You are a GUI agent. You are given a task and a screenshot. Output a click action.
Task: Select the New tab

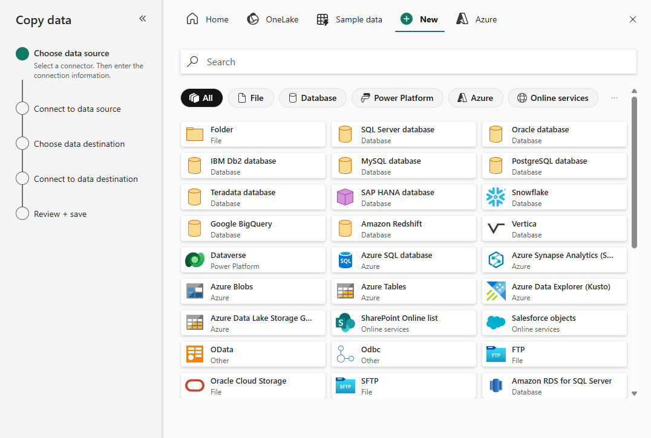(419, 19)
